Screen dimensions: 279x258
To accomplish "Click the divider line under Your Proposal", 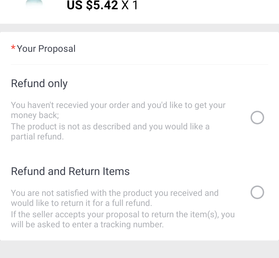I will click(139, 64).
